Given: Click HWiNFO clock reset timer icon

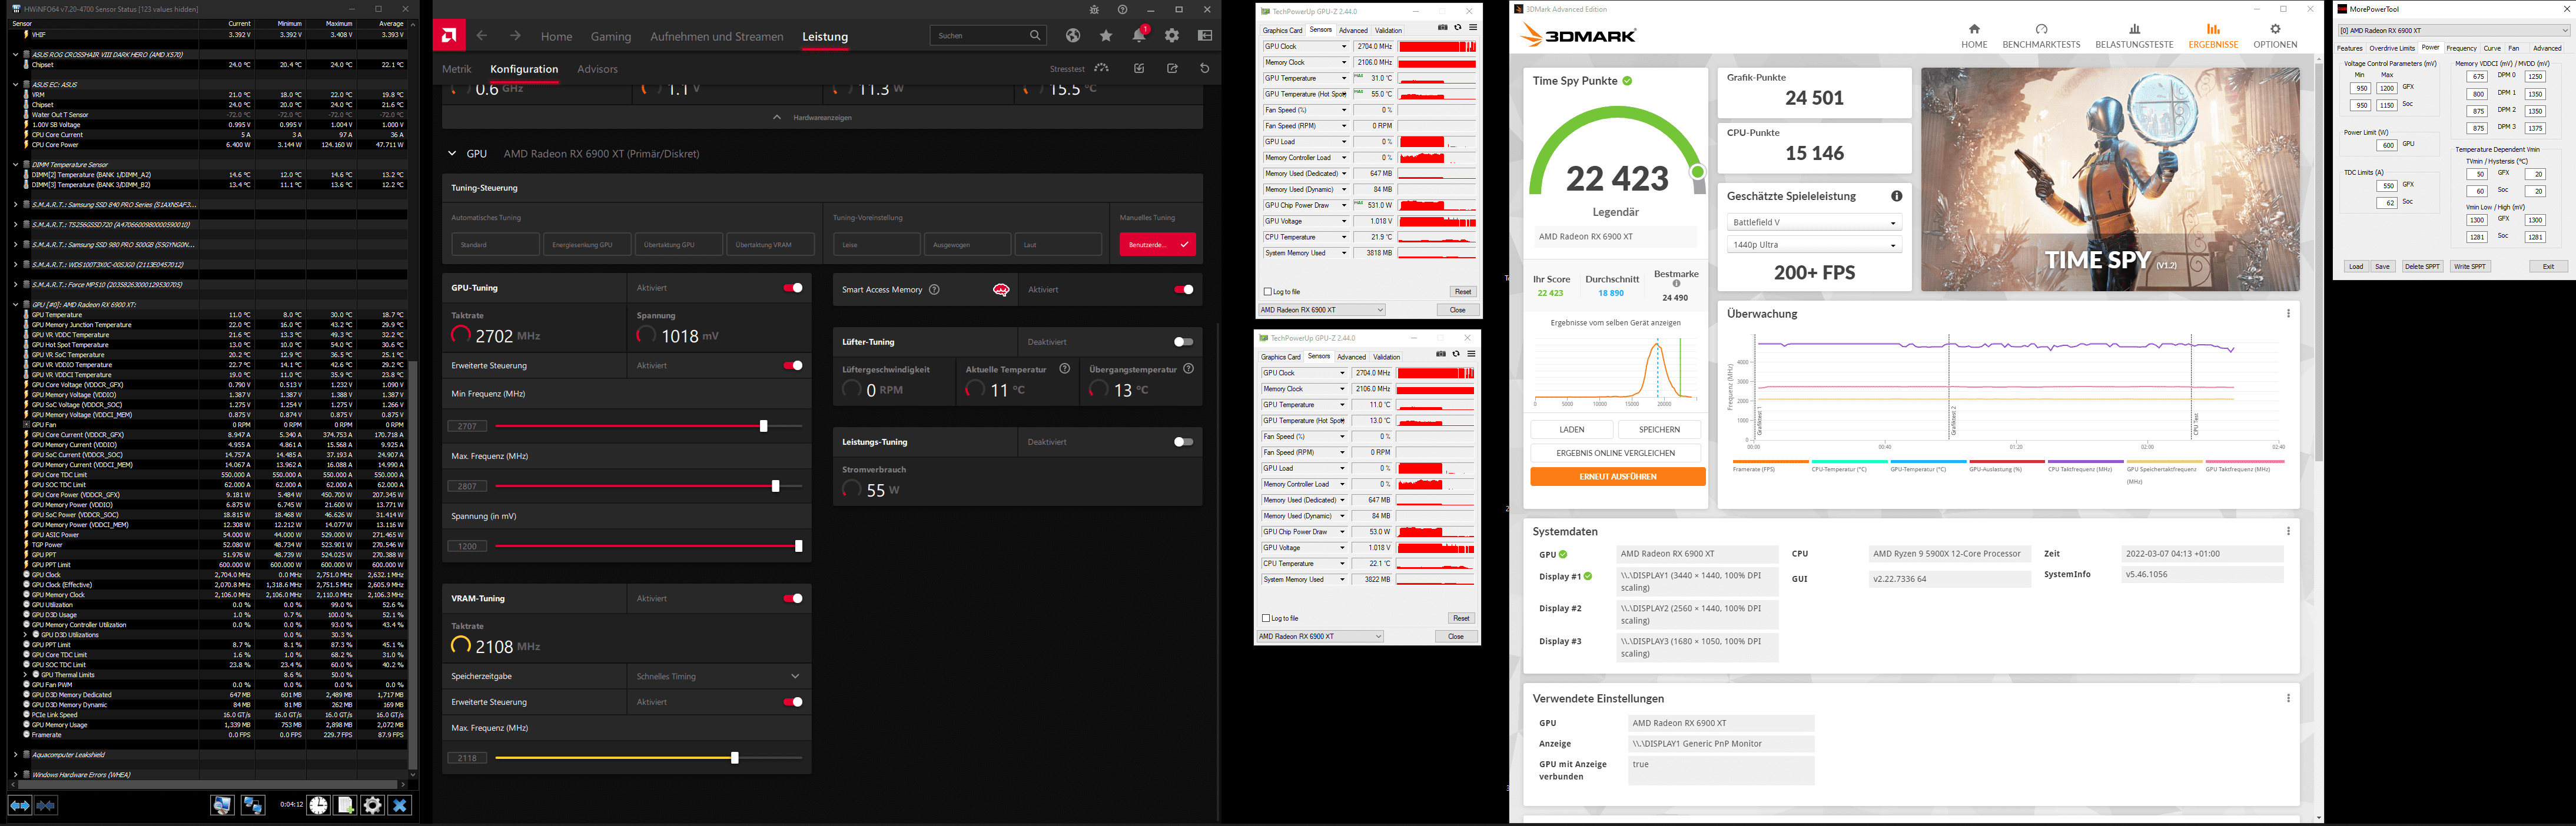Looking at the screenshot, I should [x=318, y=805].
